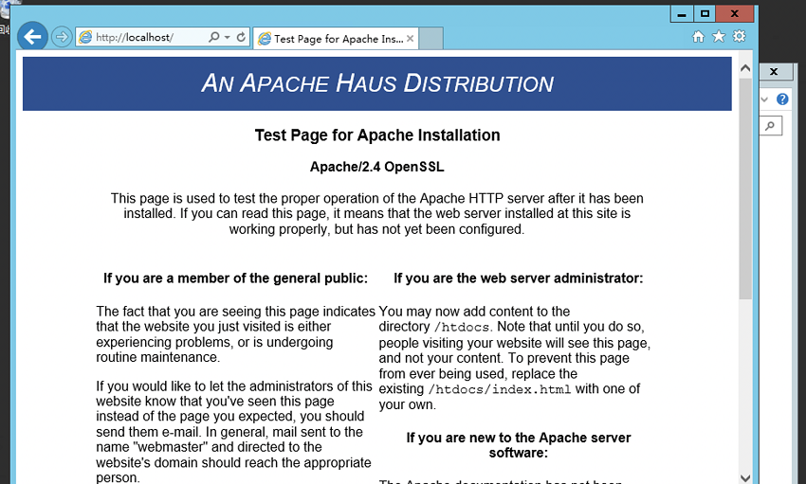Select the Test Page for Apache tab
The image size is (806, 484).
point(336,39)
